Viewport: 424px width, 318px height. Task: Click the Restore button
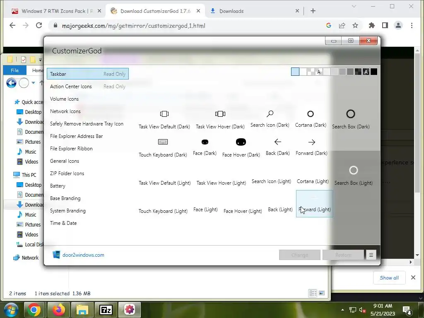[343, 255]
